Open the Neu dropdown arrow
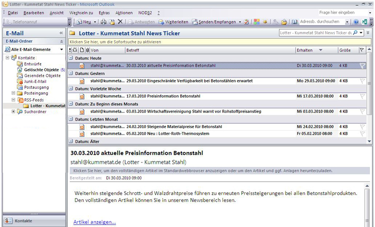375x227 pixels. point(94,22)
